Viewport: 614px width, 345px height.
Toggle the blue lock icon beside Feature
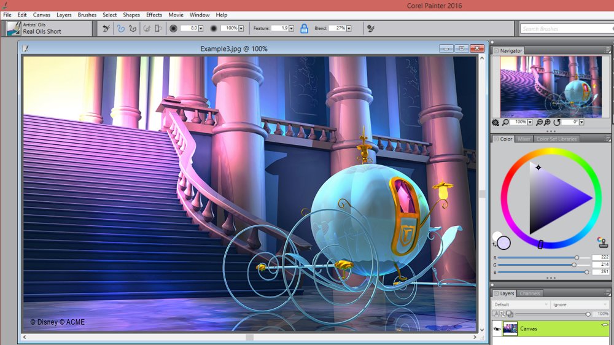305,28
